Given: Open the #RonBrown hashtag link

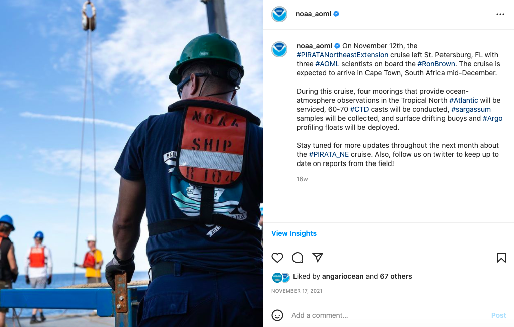Looking at the screenshot, I should point(436,64).
